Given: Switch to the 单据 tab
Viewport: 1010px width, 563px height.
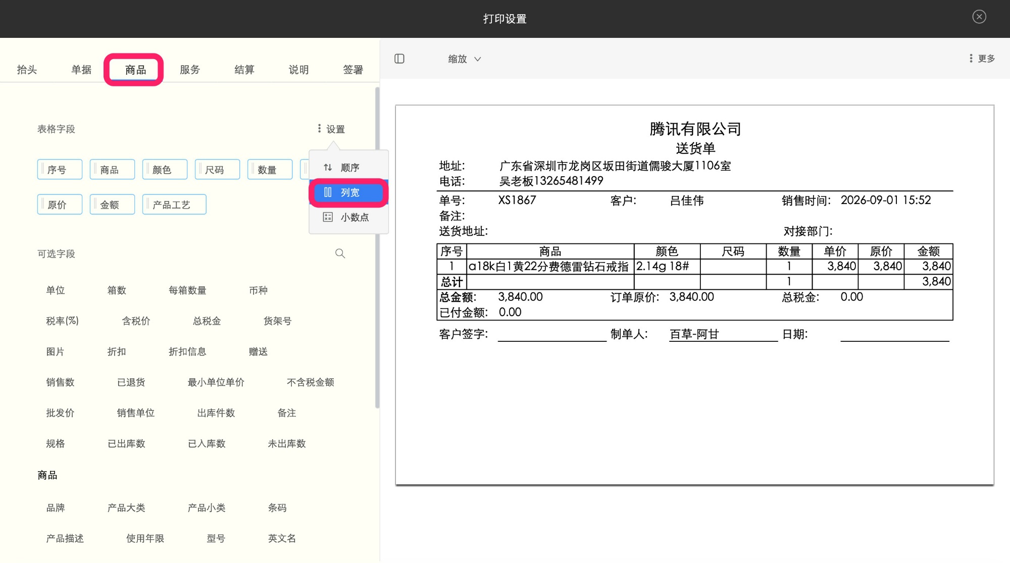Looking at the screenshot, I should coord(81,70).
